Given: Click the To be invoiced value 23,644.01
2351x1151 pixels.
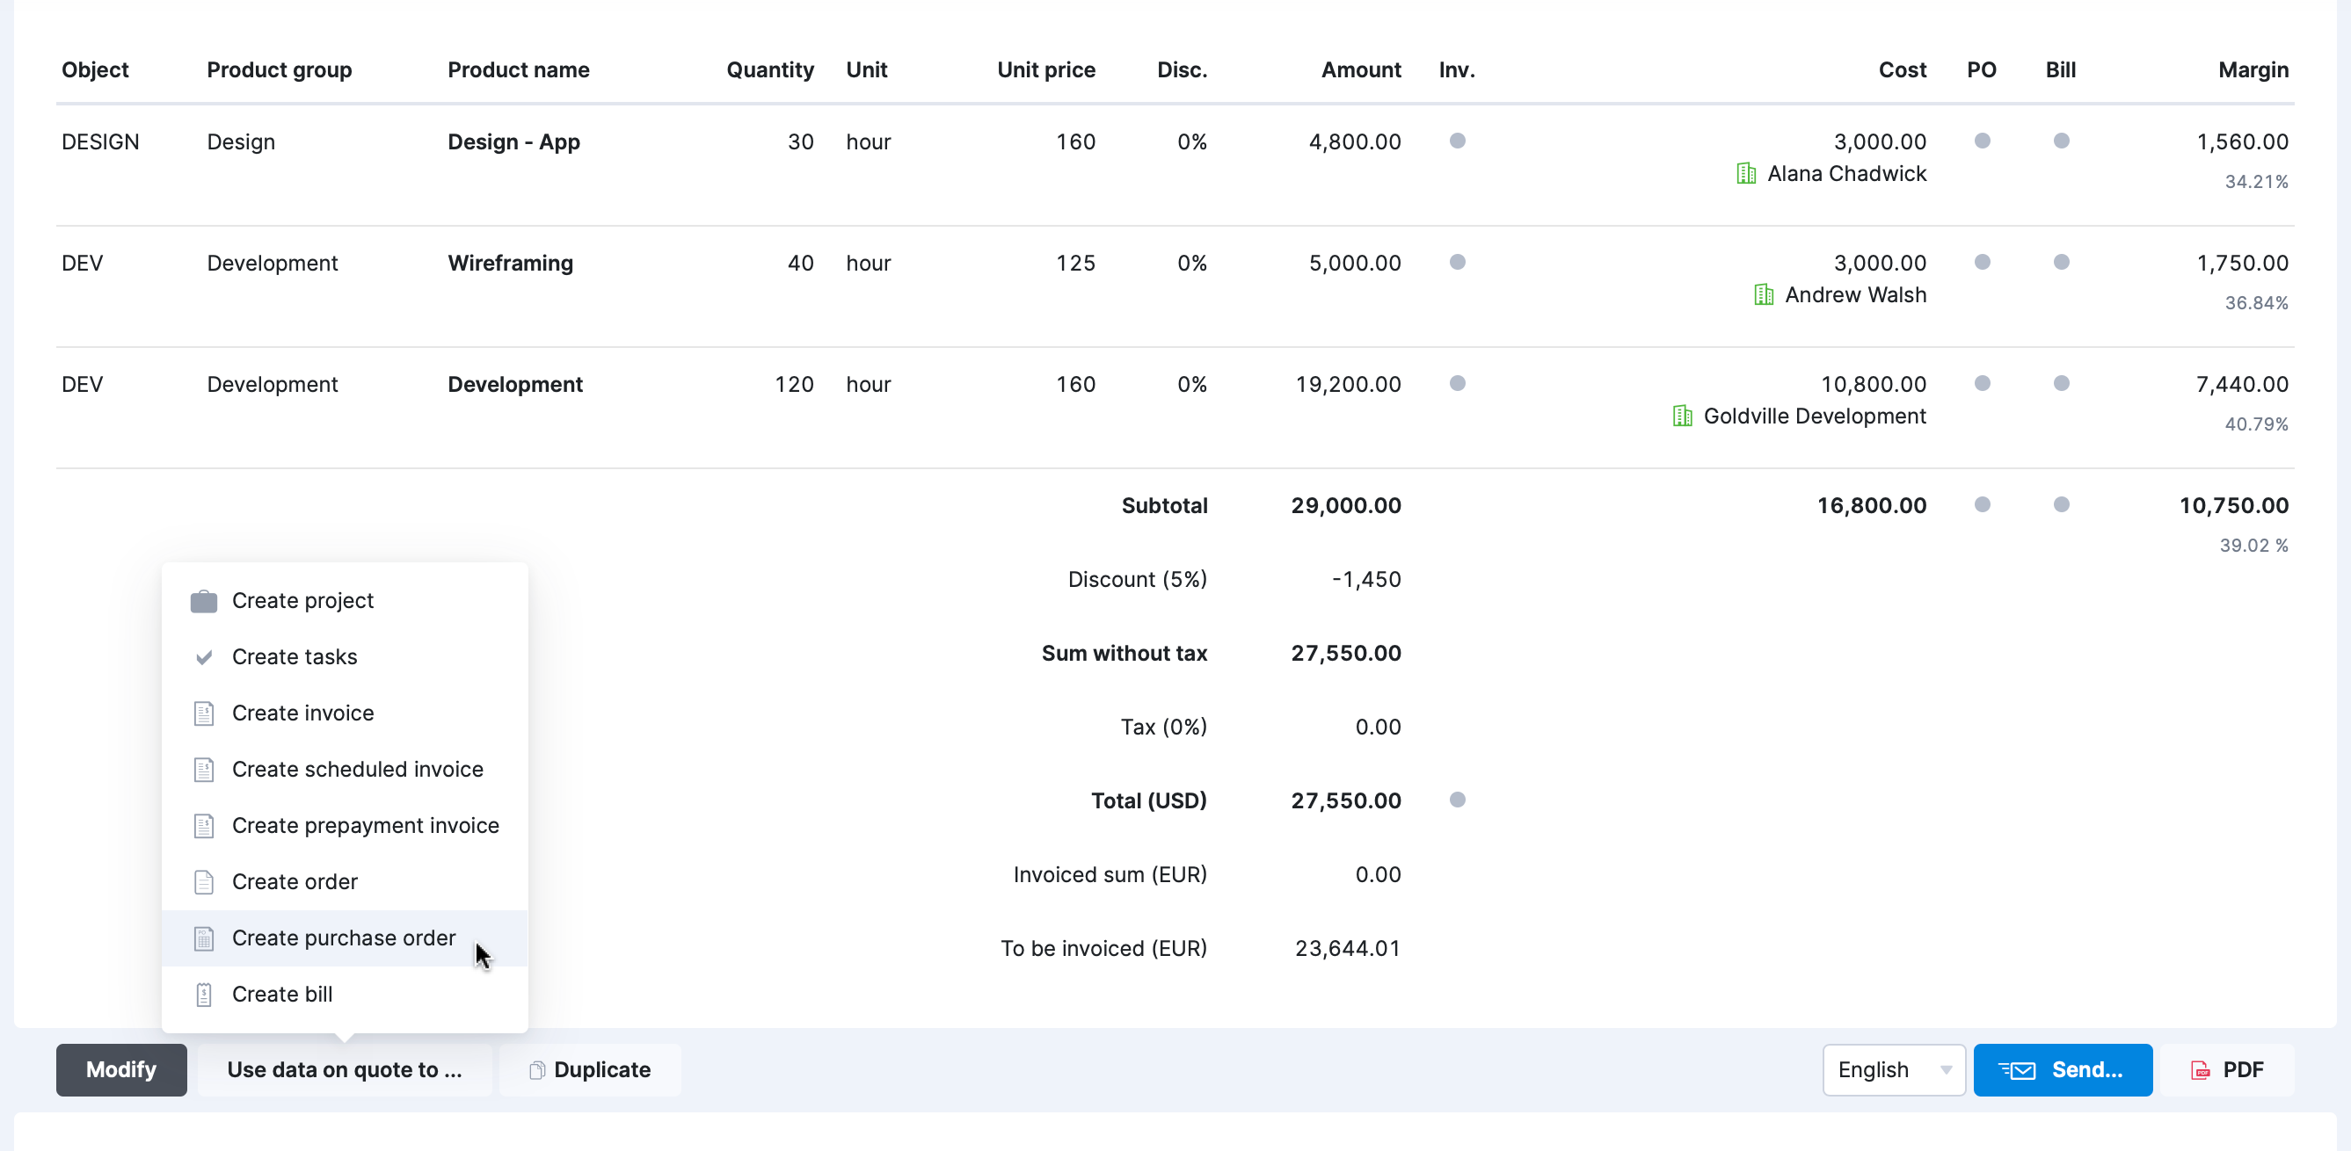Looking at the screenshot, I should (1348, 949).
